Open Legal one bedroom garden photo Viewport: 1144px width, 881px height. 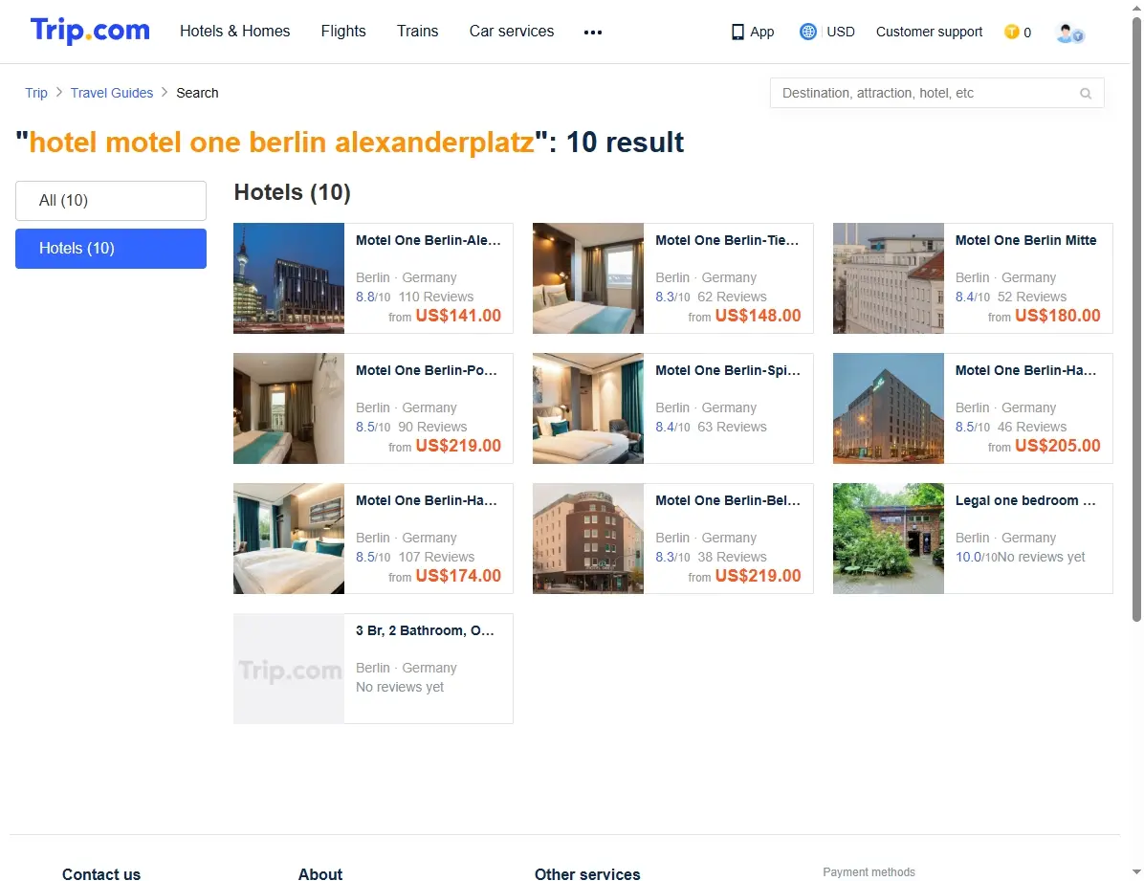888,538
